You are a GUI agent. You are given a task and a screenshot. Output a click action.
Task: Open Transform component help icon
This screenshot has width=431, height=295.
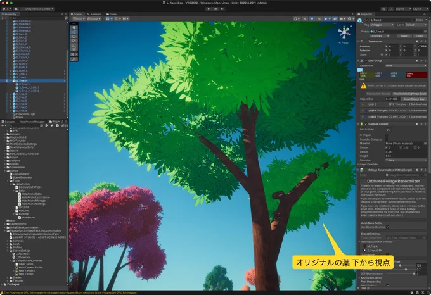point(417,41)
